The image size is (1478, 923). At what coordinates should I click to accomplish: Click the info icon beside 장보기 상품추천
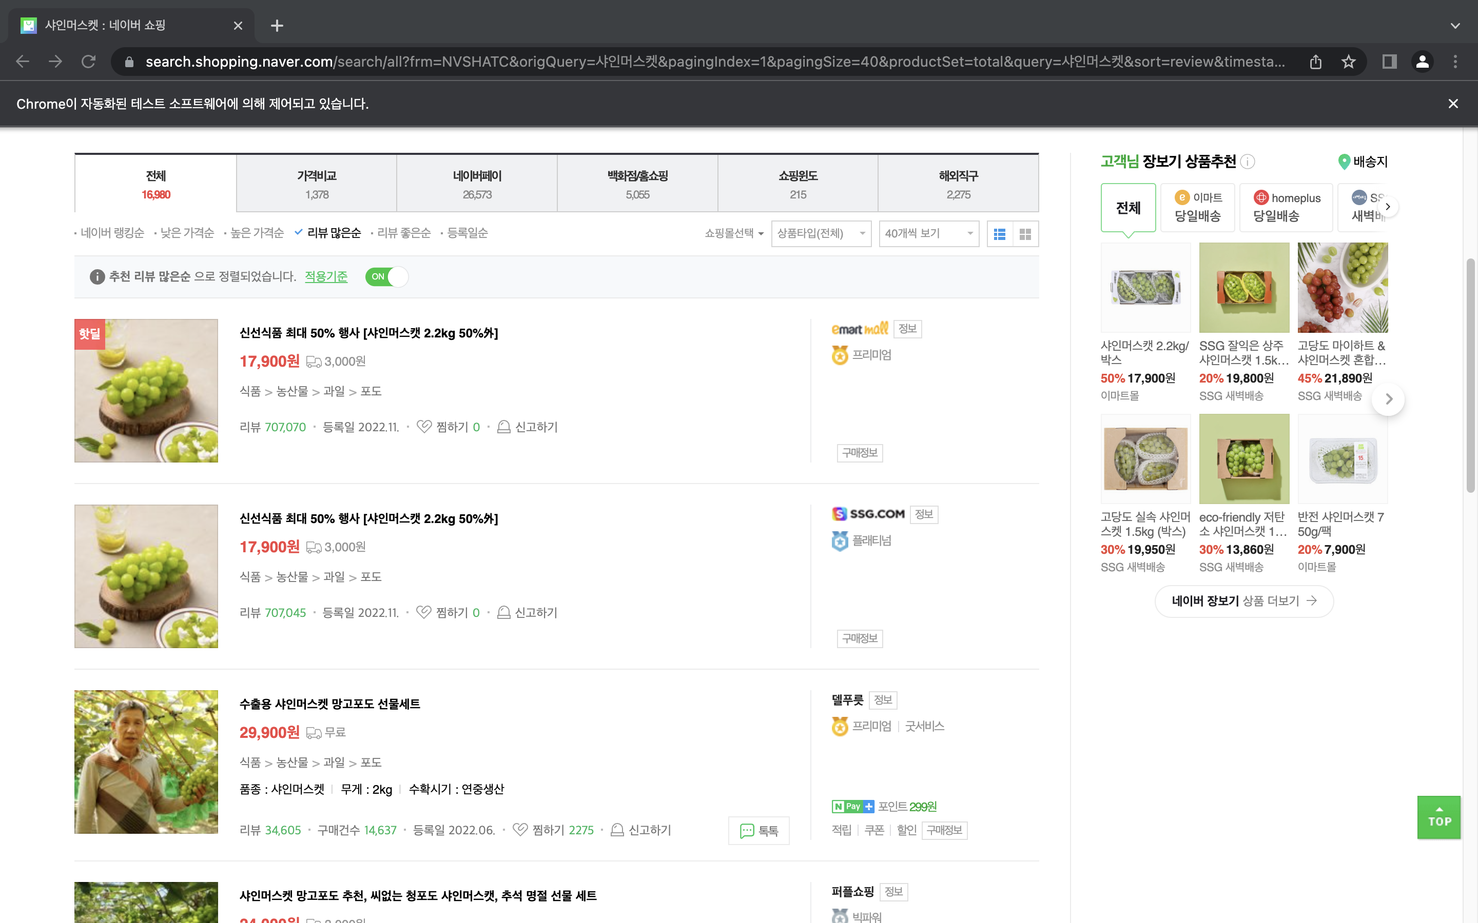pyautogui.click(x=1248, y=162)
